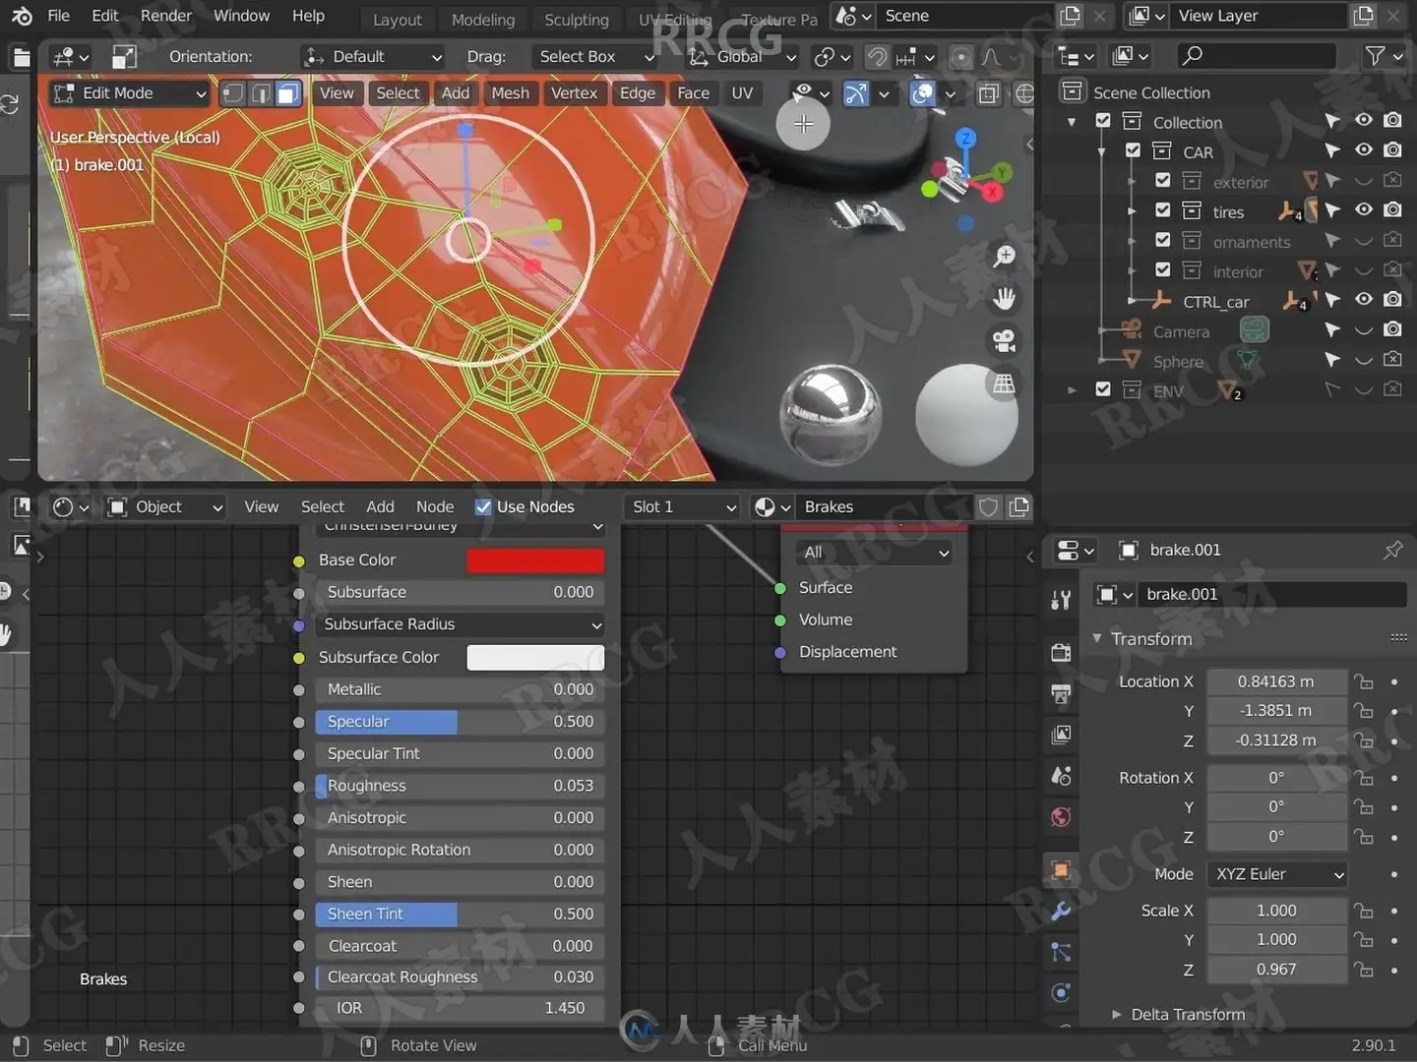Image resolution: width=1417 pixels, height=1062 pixels.
Task: Open viewport Select menu
Action: click(x=398, y=93)
